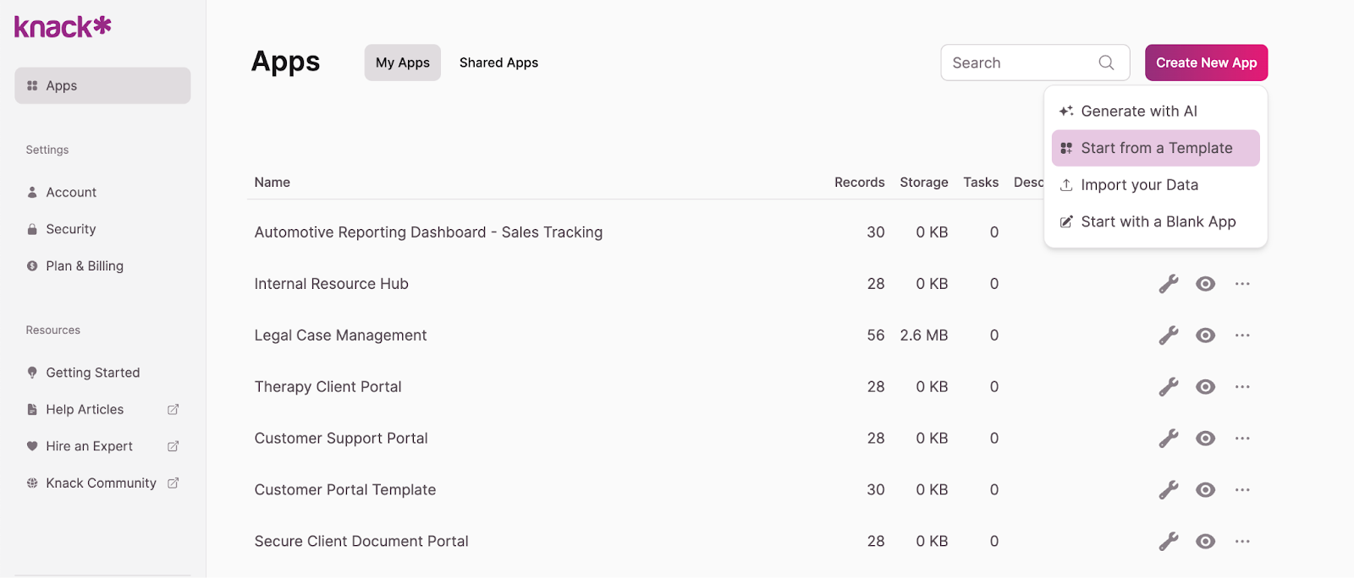Expand three-dot menu for Customer Portal Template
Image resolution: width=1354 pixels, height=578 pixels.
tap(1242, 490)
